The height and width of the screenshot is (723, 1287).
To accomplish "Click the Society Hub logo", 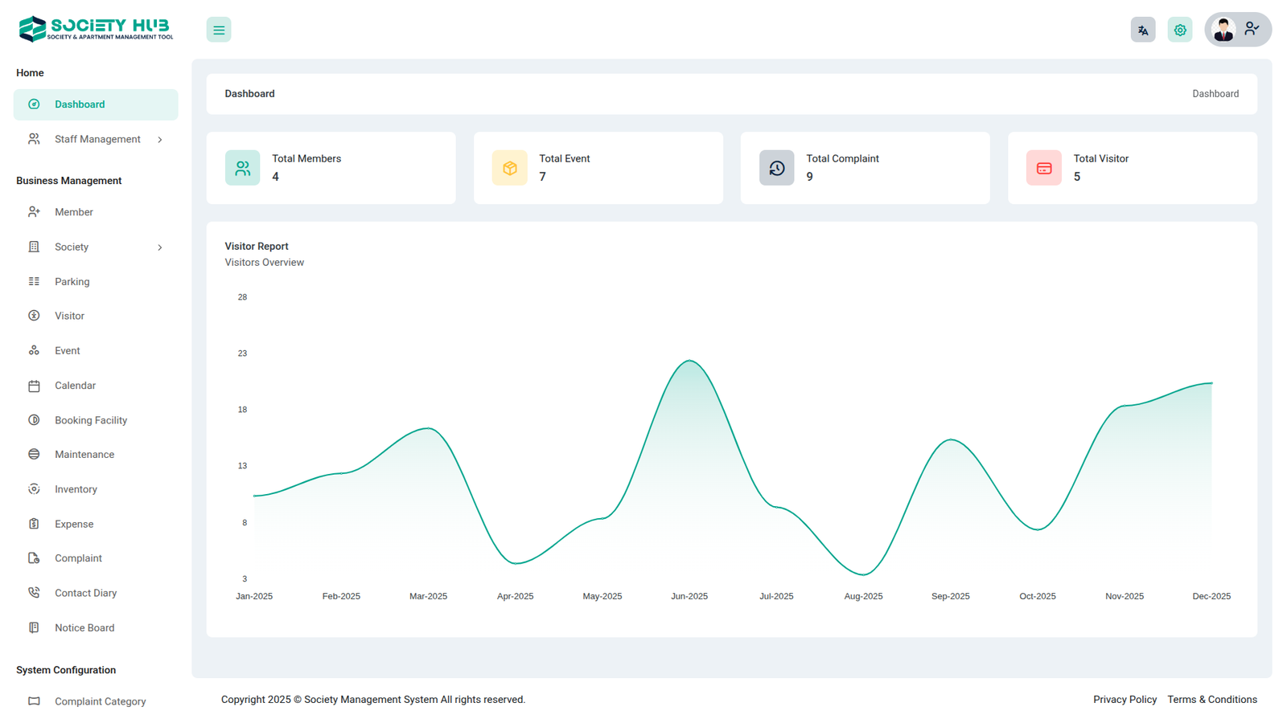I will 96,29.
